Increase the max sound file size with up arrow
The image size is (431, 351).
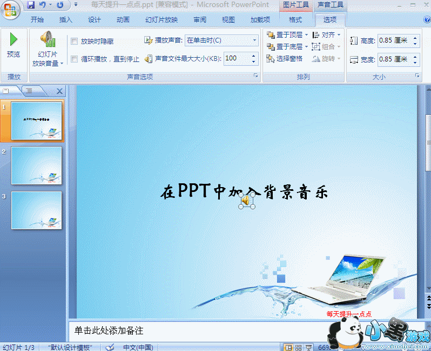click(x=253, y=56)
